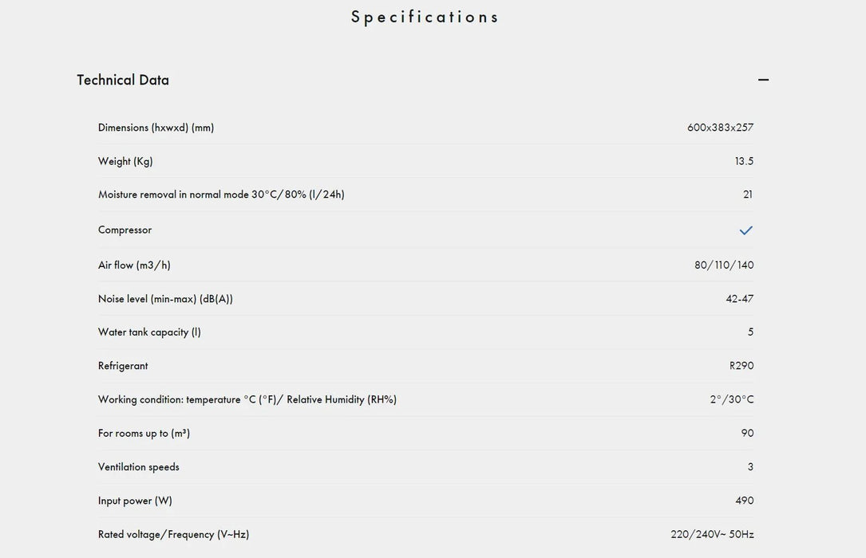866x558 pixels.
Task: Collapse Technical Data with the minus icon
Action: pyautogui.click(x=763, y=80)
